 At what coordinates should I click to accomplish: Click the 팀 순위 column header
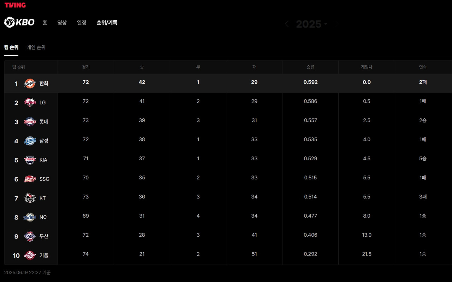tap(19, 67)
